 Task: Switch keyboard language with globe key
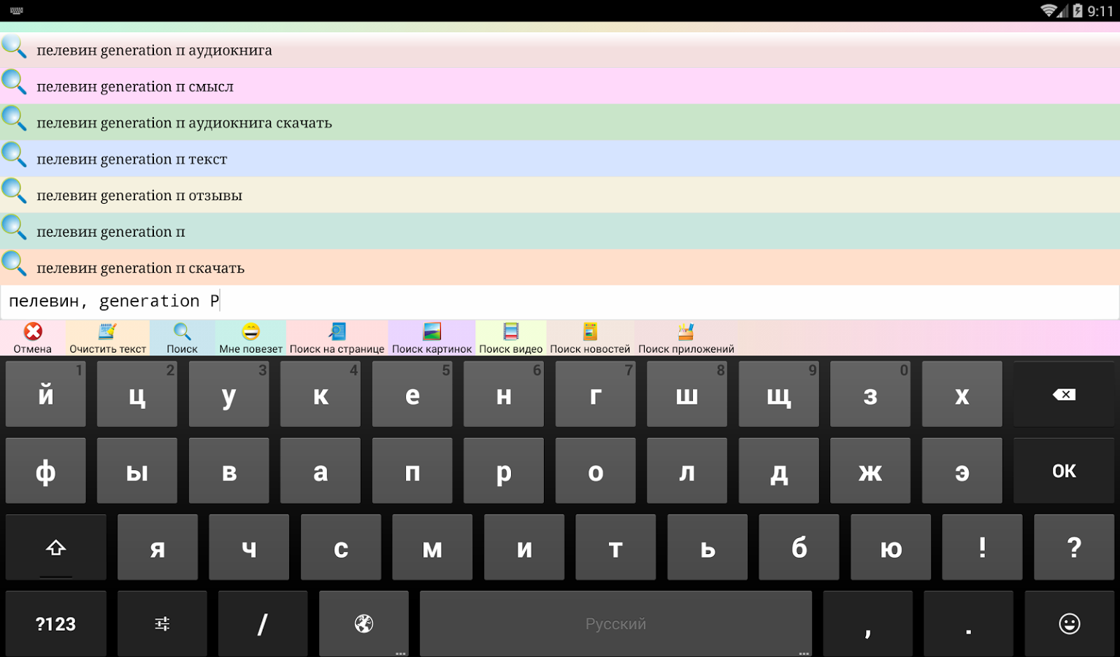pyautogui.click(x=364, y=623)
